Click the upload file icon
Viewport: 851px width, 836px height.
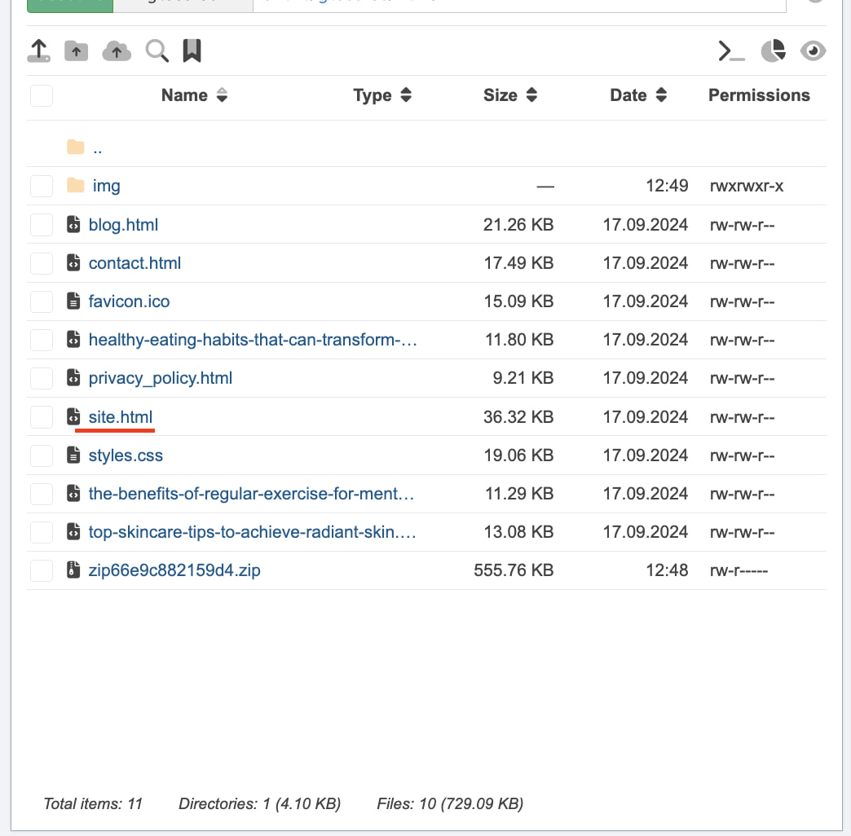click(38, 51)
